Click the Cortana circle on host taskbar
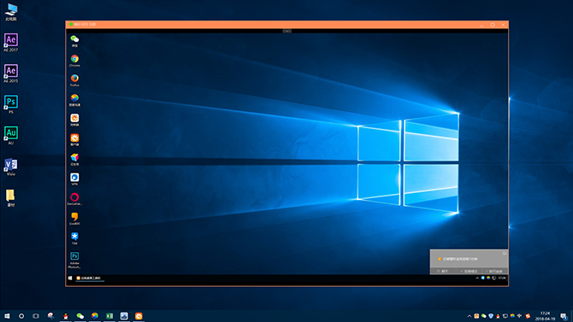Viewport: 573px width, 322px height. tap(21, 316)
